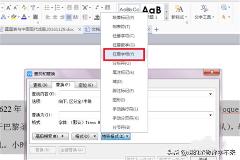Open 文字工具 text tools

(204, 12)
